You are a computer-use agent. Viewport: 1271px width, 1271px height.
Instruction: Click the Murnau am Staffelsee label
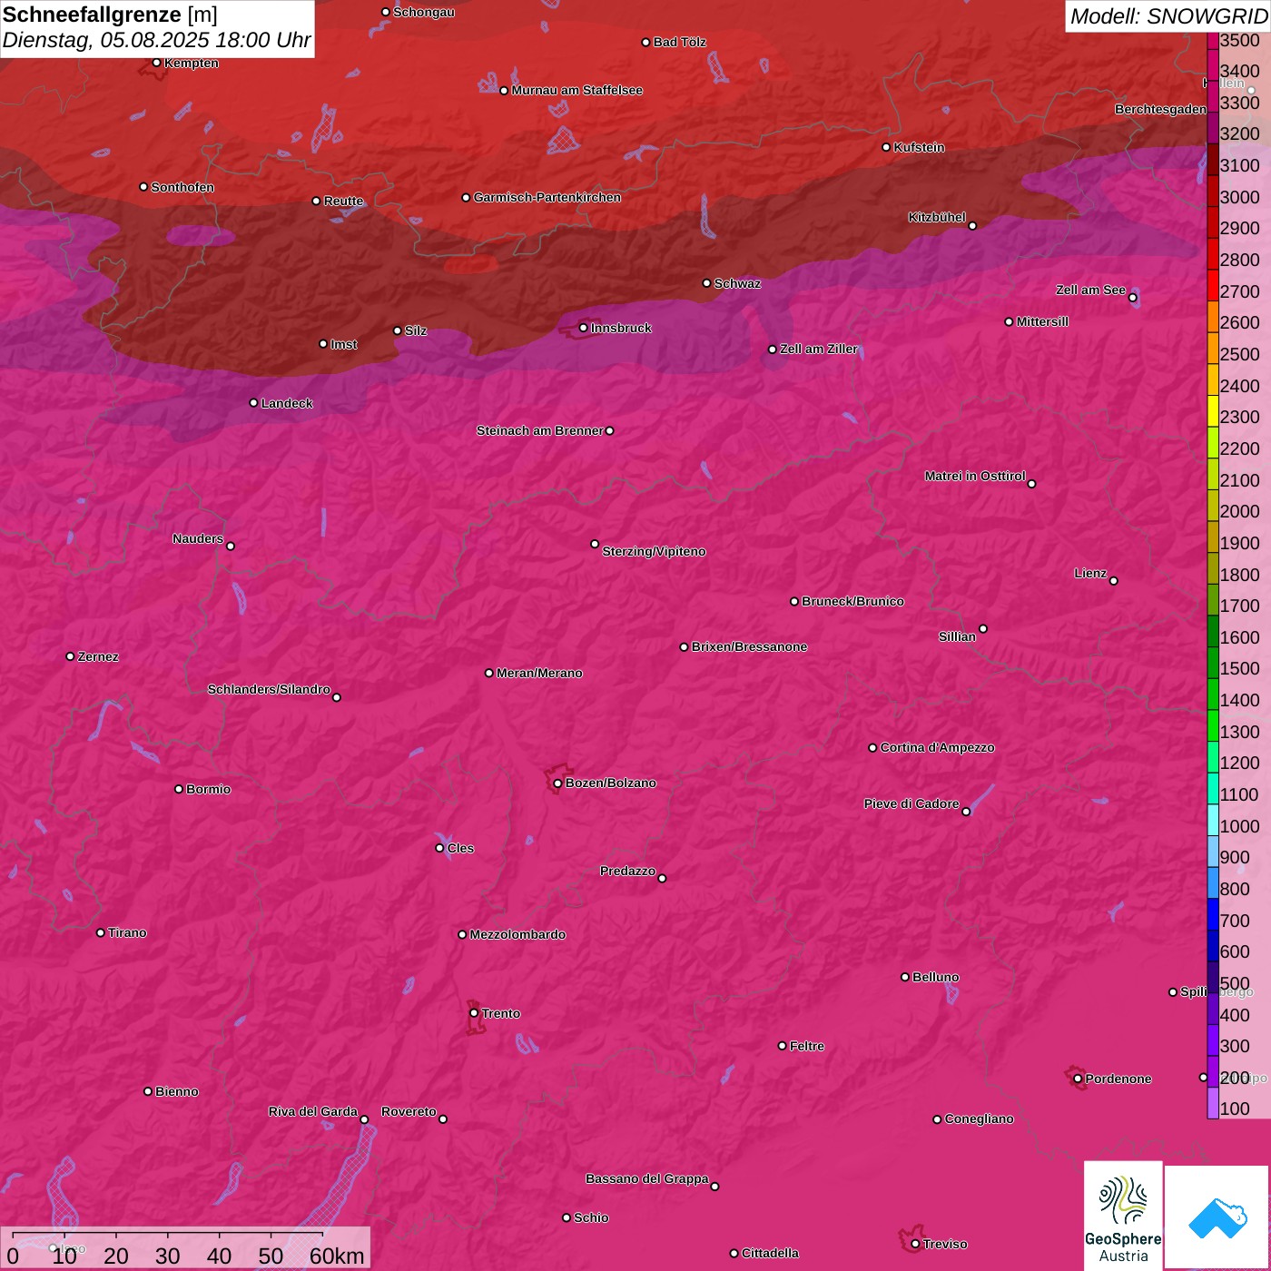576,90
